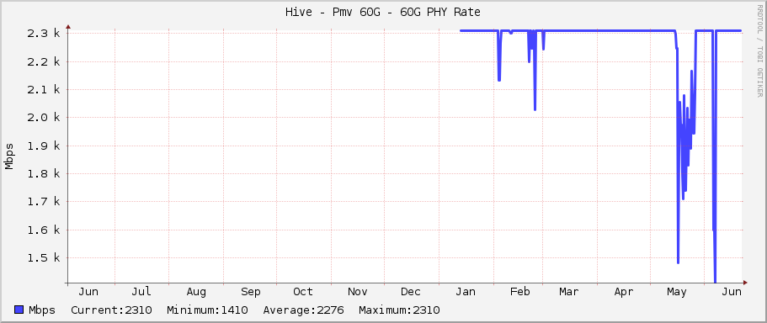Click the '2.2 k' y-axis tick label
Viewport: 767px width, 323px height.
coord(43,61)
